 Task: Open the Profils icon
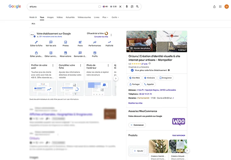click(95, 53)
